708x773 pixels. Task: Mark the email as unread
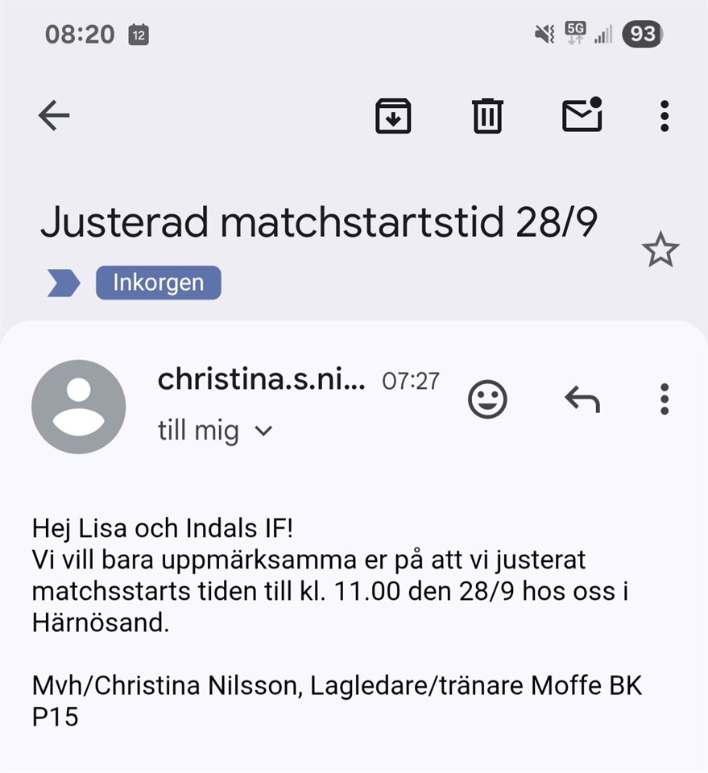(582, 115)
